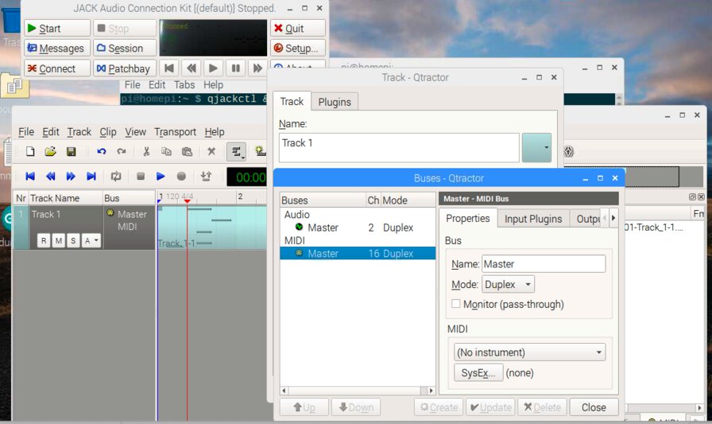Open the Transport menu in Qtractor

tap(176, 132)
